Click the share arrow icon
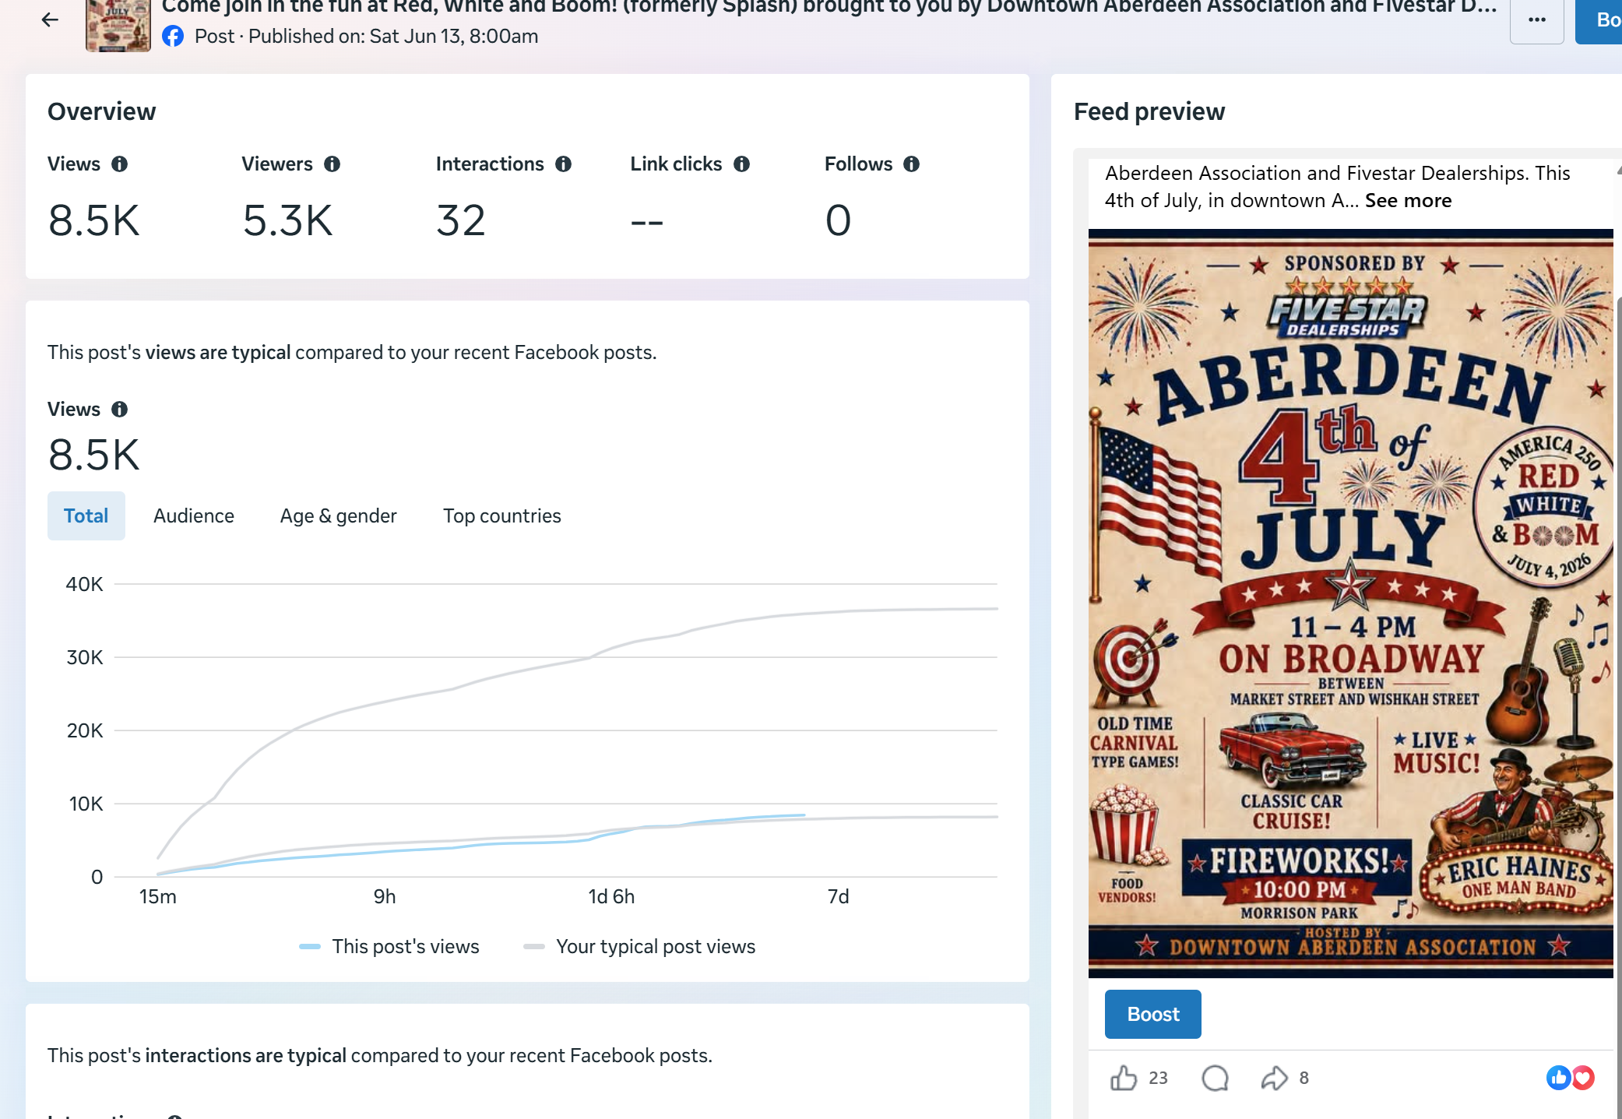This screenshot has height=1119, width=1622. coord(1274,1078)
